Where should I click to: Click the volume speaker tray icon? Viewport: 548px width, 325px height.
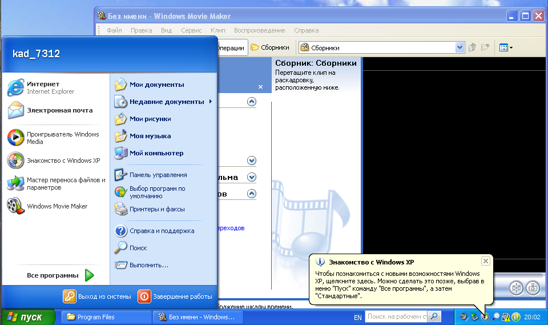point(464,317)
